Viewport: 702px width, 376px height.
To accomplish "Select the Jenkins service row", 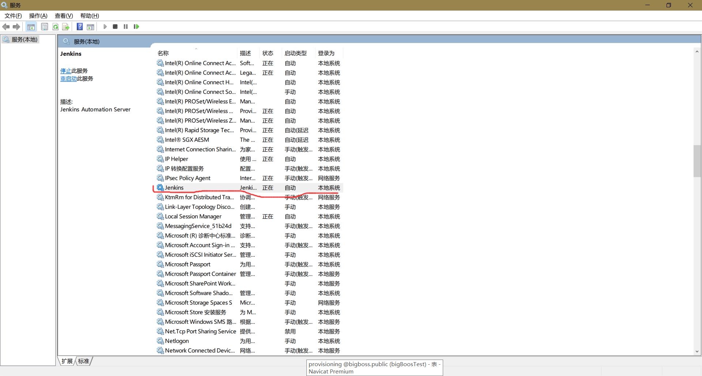I will click(250, 188).
